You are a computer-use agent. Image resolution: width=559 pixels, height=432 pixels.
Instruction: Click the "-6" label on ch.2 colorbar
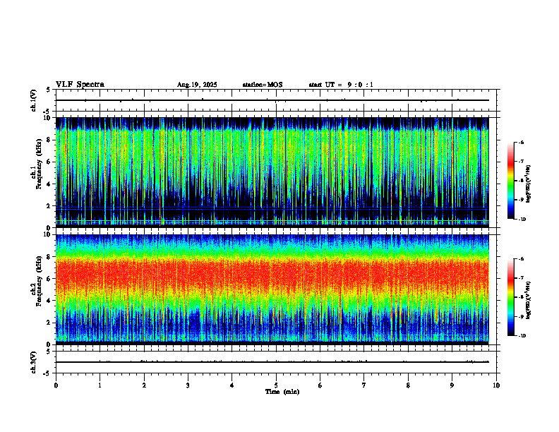click(x=521, y=259)
